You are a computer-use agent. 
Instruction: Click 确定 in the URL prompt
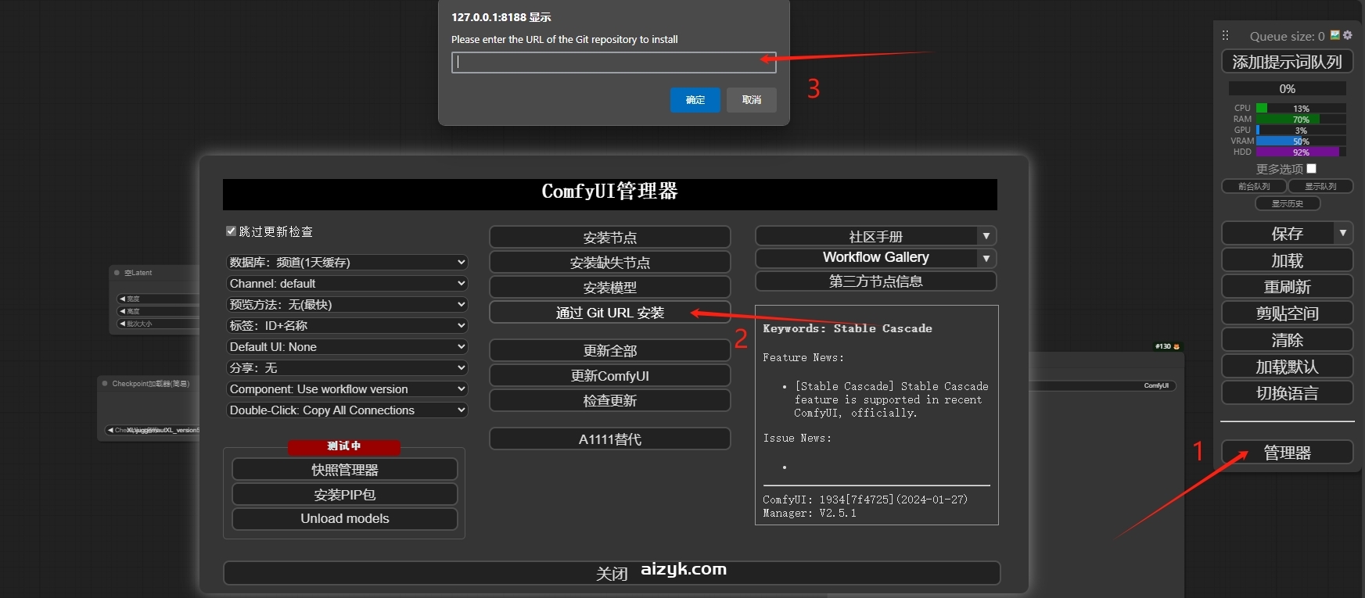[695, 100]
